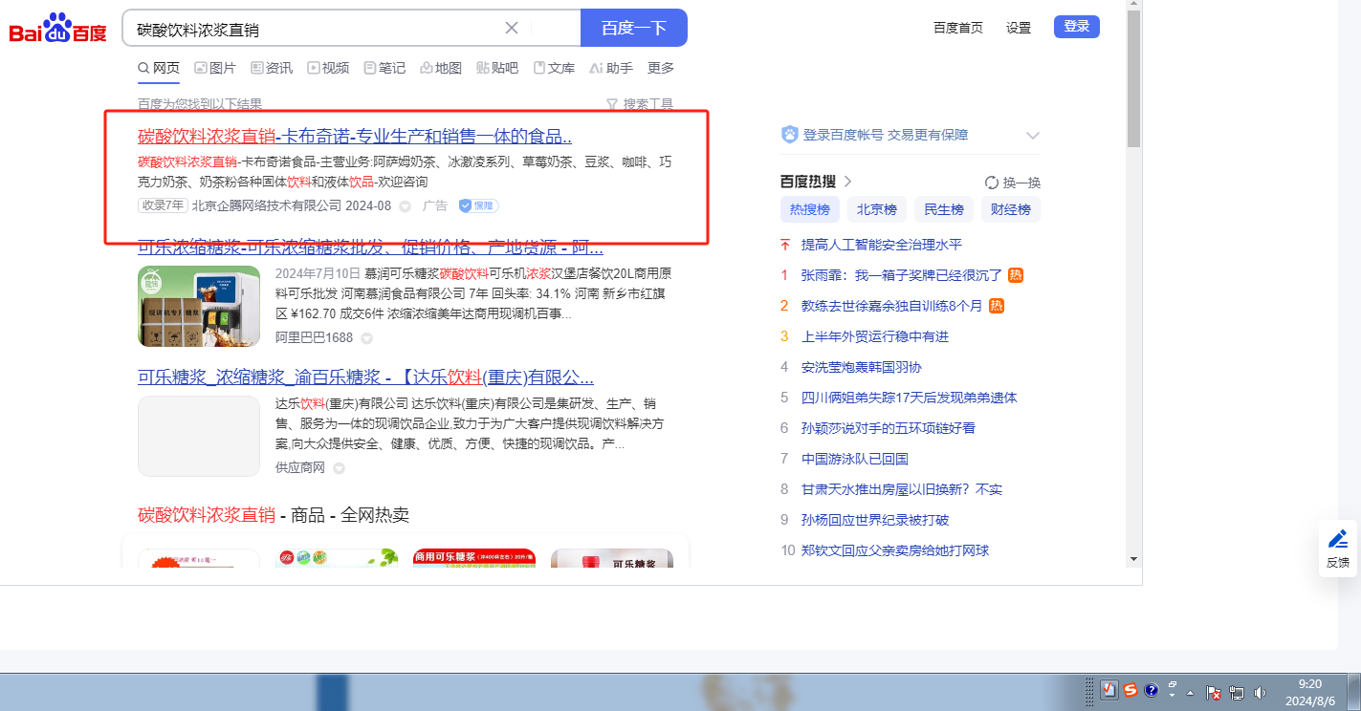
Task: Switch to the 北京榜 tab
Action: point(876,209)
